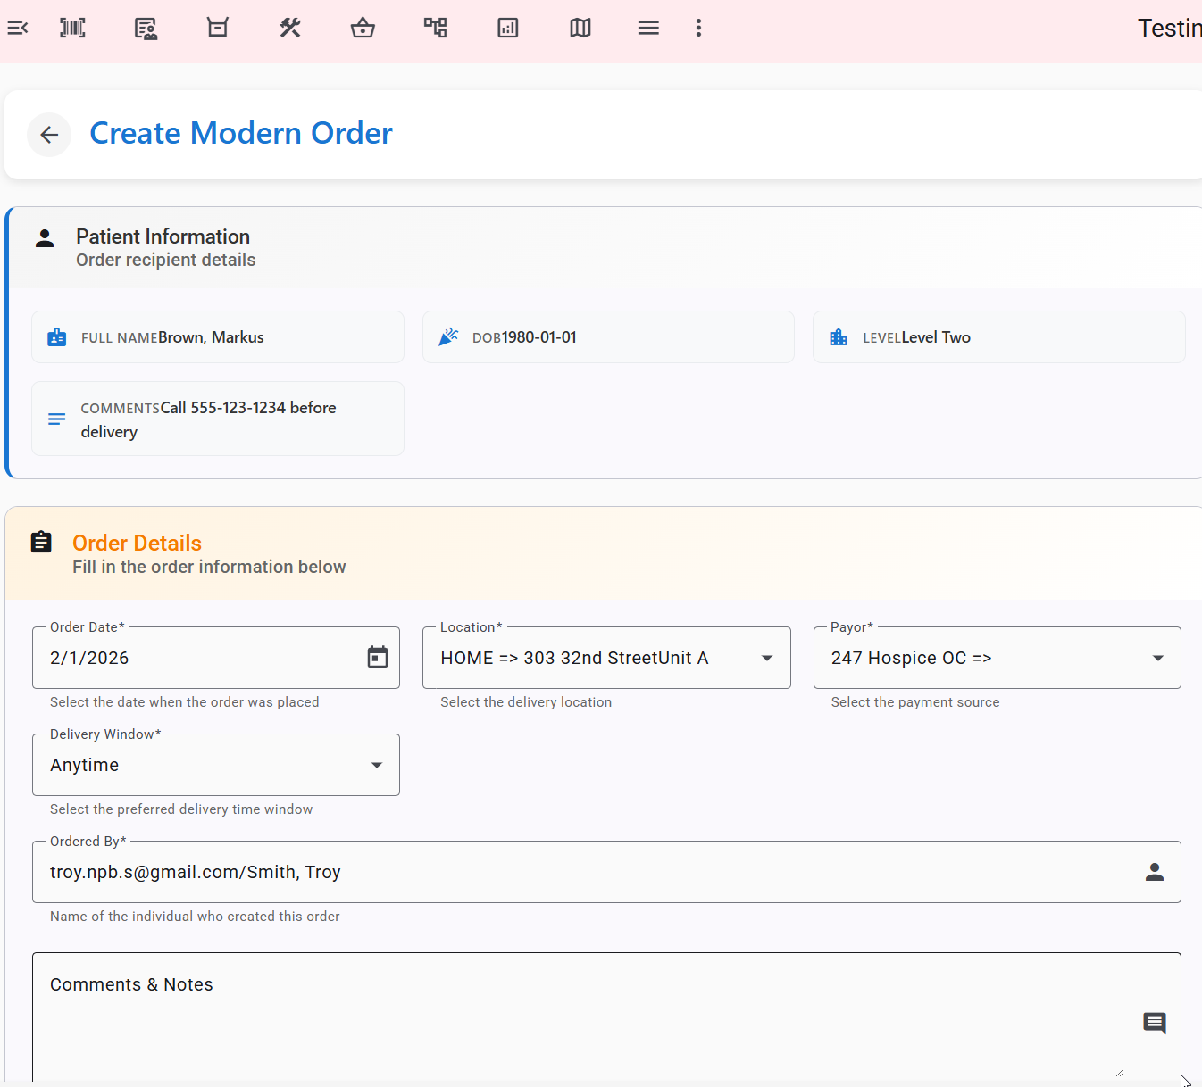Open the Payor dropdown

(x=1157, y=658)
